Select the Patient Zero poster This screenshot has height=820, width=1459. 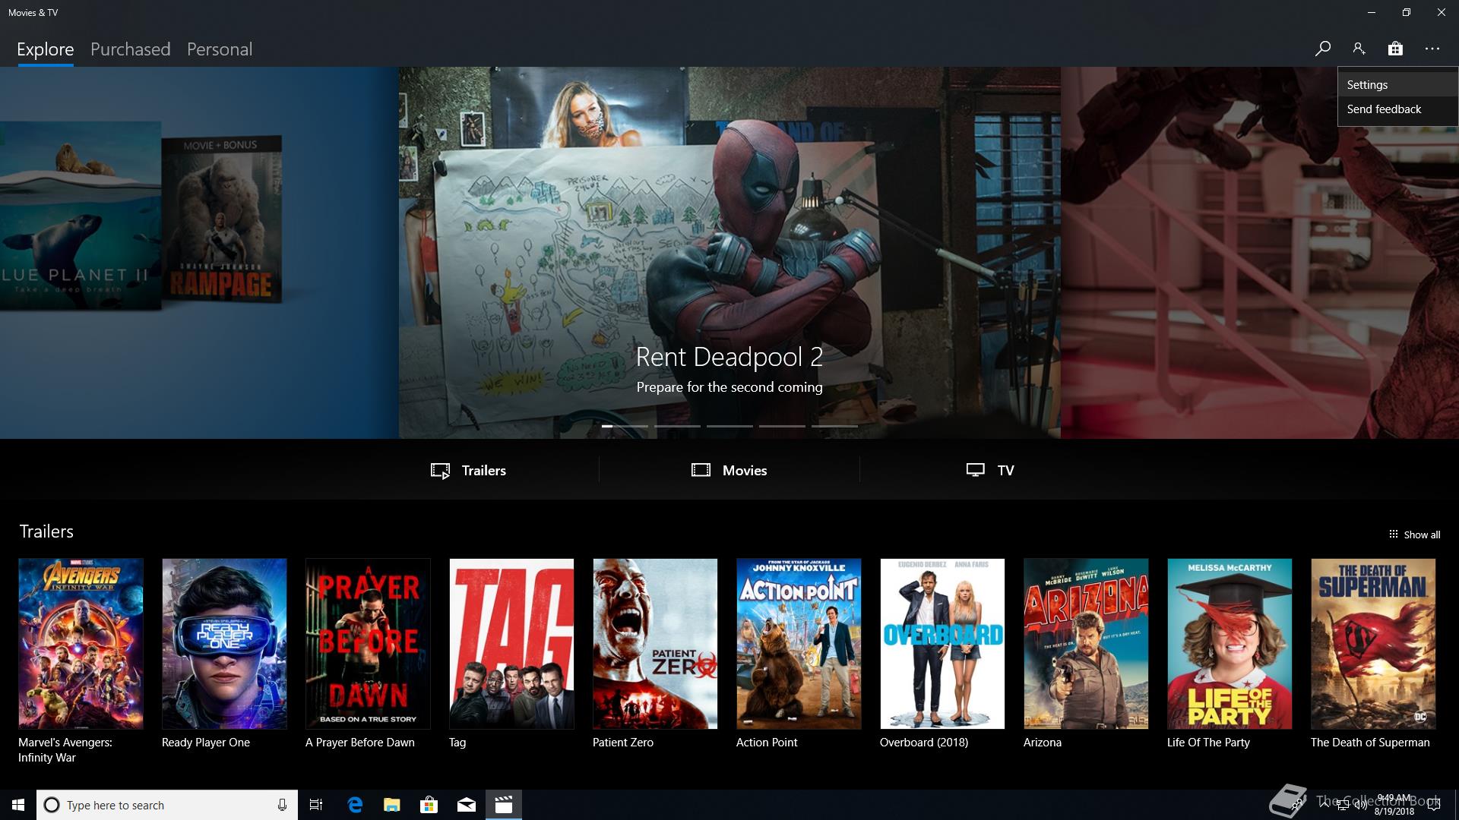(655, 644)
